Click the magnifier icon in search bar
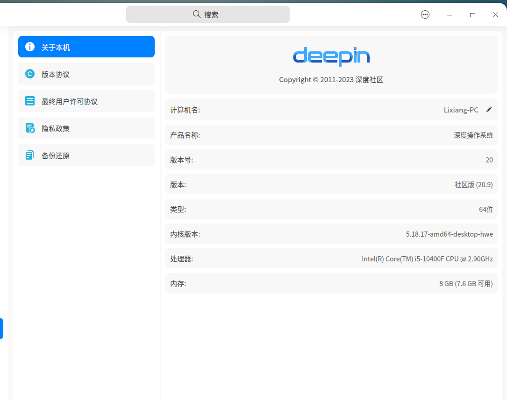Image resolution: width=507 pixels, height=400 pixels. pyautogui.click(x=197, y=14)
